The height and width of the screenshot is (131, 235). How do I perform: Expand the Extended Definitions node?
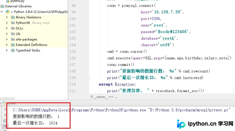pos(7,45)
